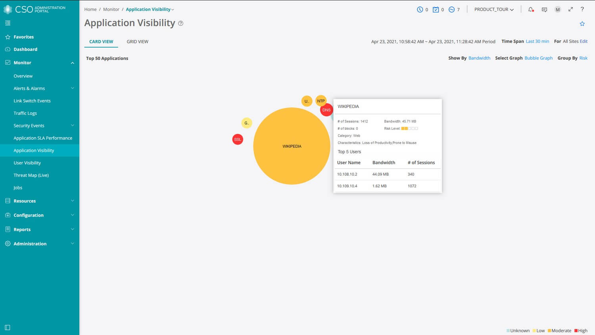Viewport: 595px width, 335px height.
Task: Select the WIKIPEDIA bubble in the graph
Action: pos(292,146)
